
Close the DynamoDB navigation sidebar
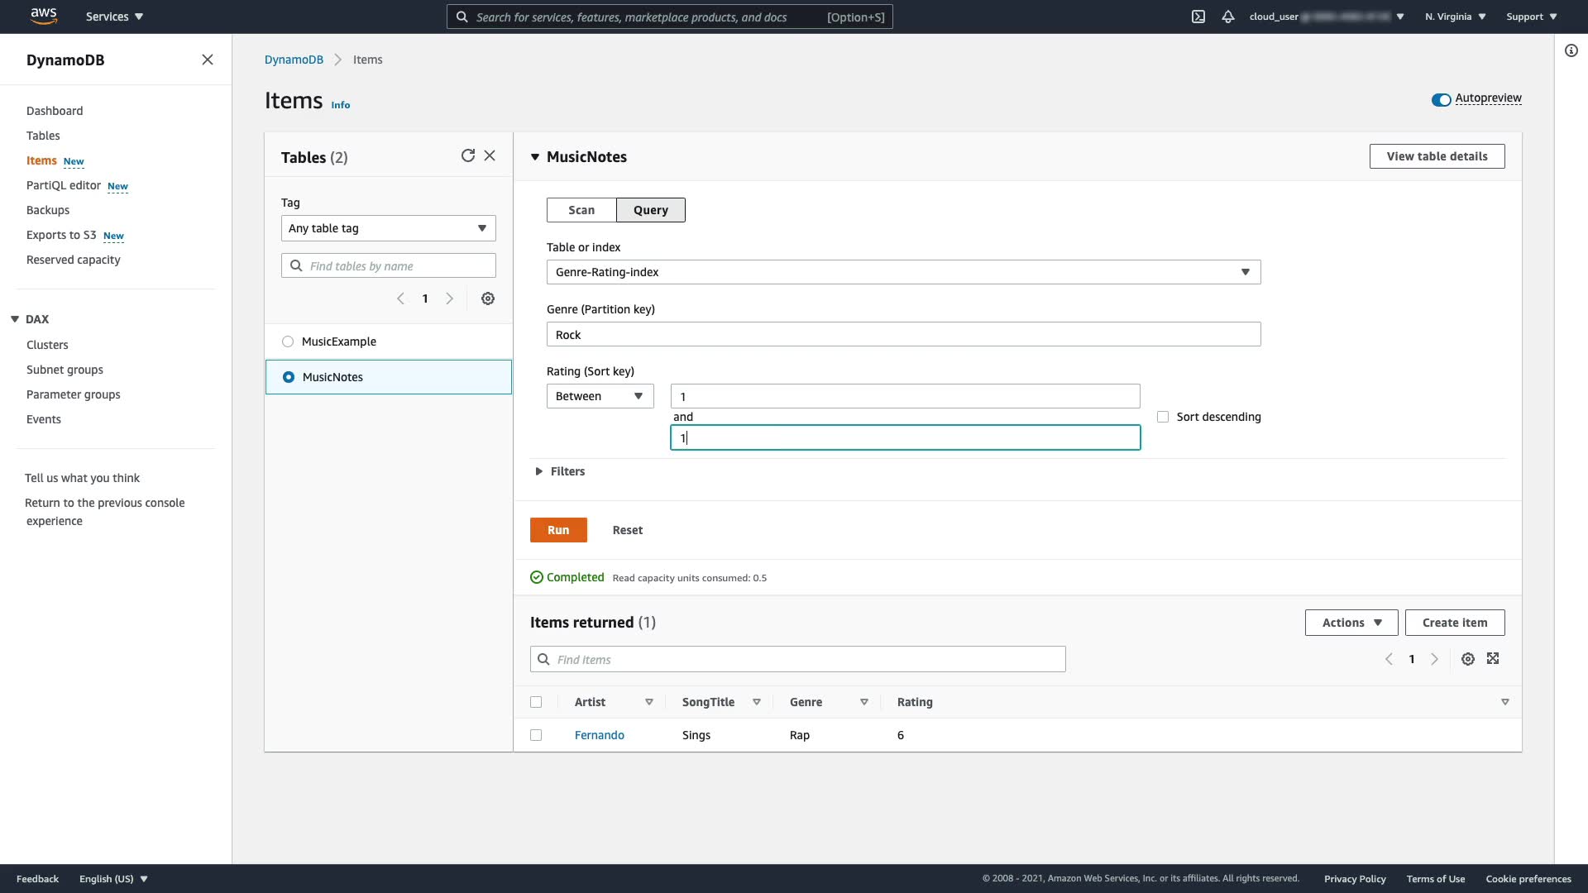208,60
